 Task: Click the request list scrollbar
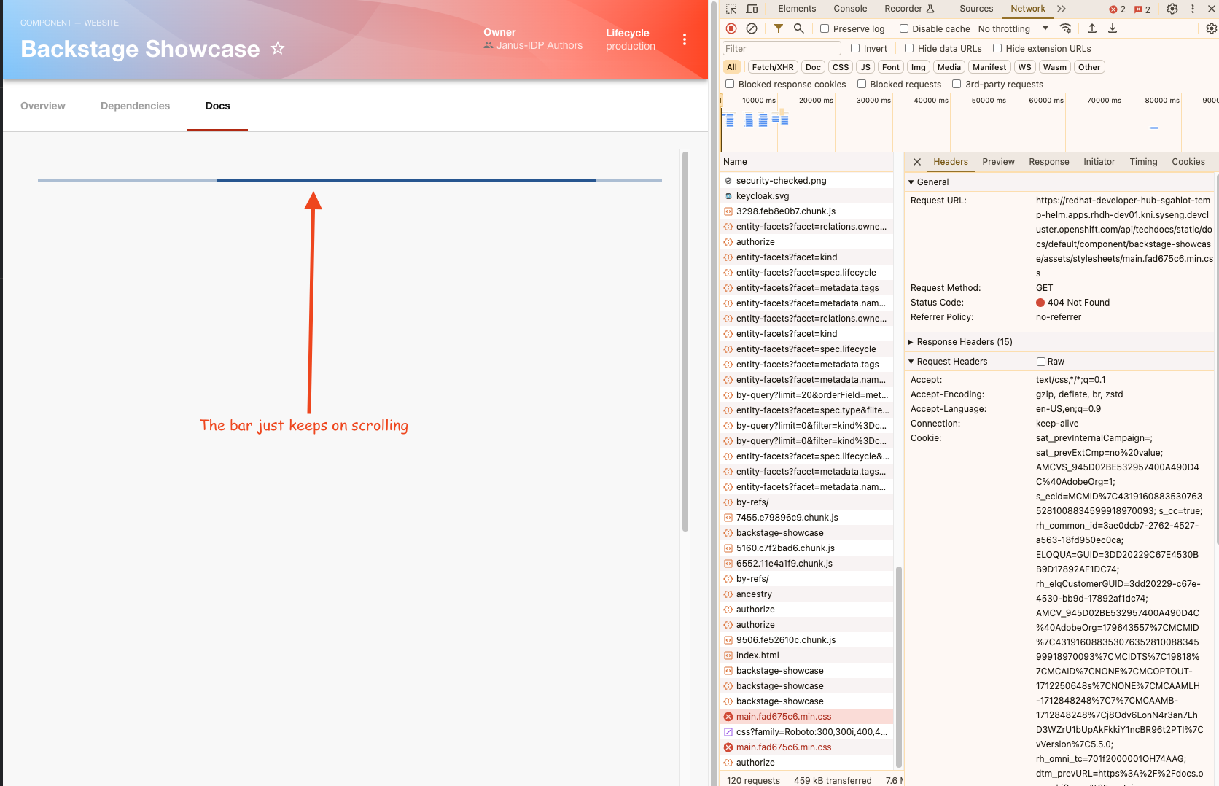click(899, 666)
